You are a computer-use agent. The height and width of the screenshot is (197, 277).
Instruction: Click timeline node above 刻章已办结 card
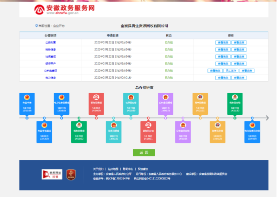click(x=217, y=118)
